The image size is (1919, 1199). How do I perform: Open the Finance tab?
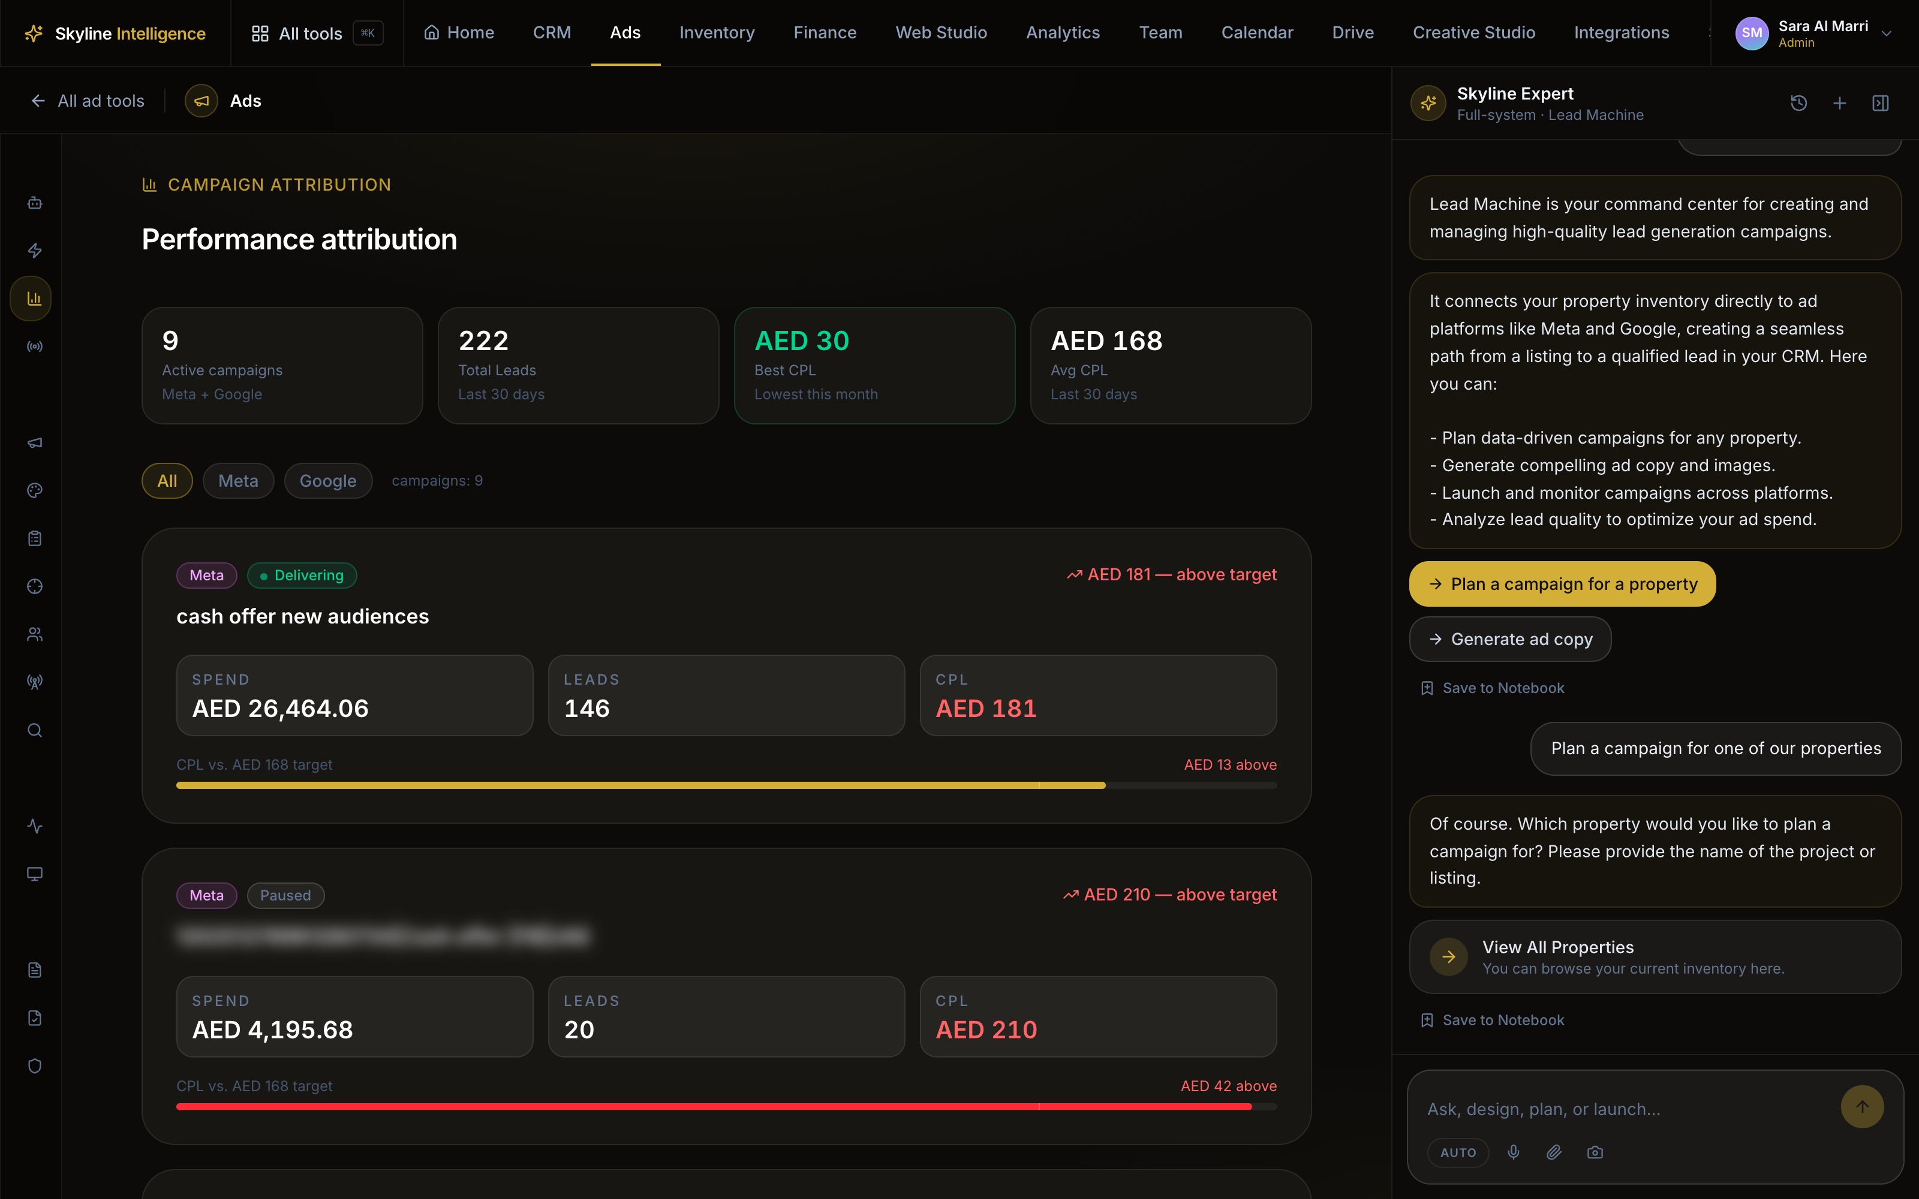tap(825, 32)
